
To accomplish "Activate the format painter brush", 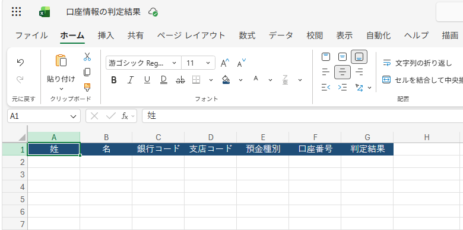I will point(87,88).
